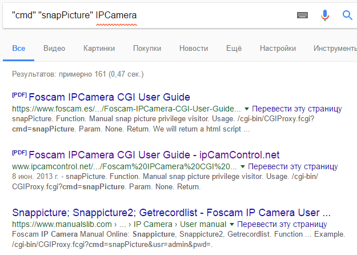The image size is (357, 255).
Task: Open the Новости tab
Action: click(194, 49)
